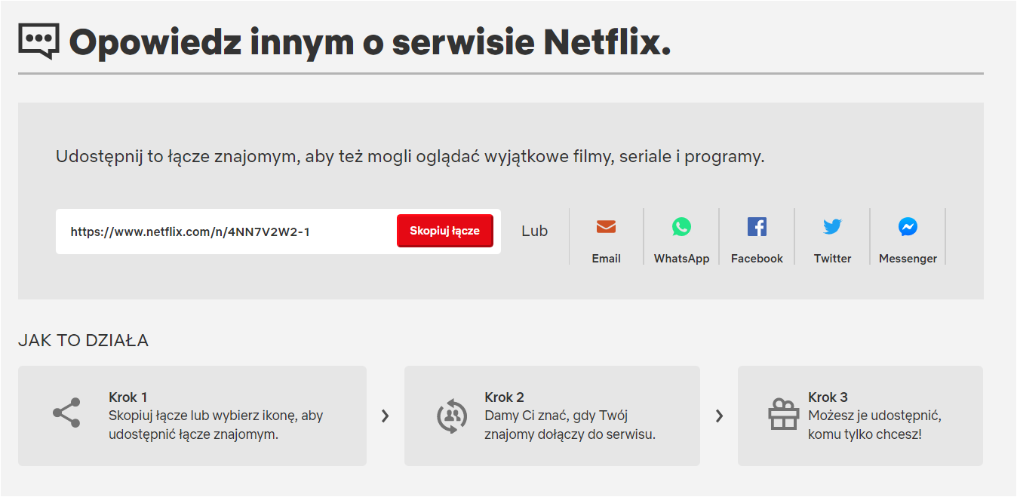Share via the Twitter bird icon

tap(832, 227)
